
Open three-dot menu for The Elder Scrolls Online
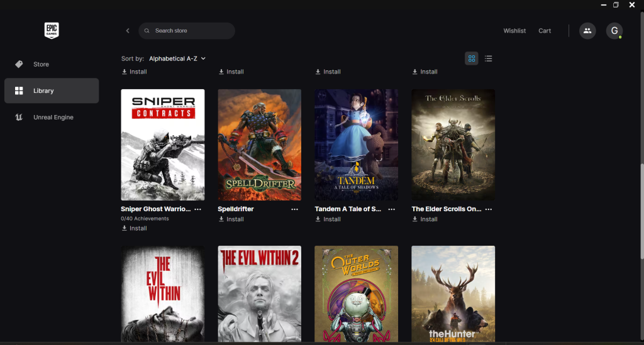pyautogui.click(x=488, y=209)
